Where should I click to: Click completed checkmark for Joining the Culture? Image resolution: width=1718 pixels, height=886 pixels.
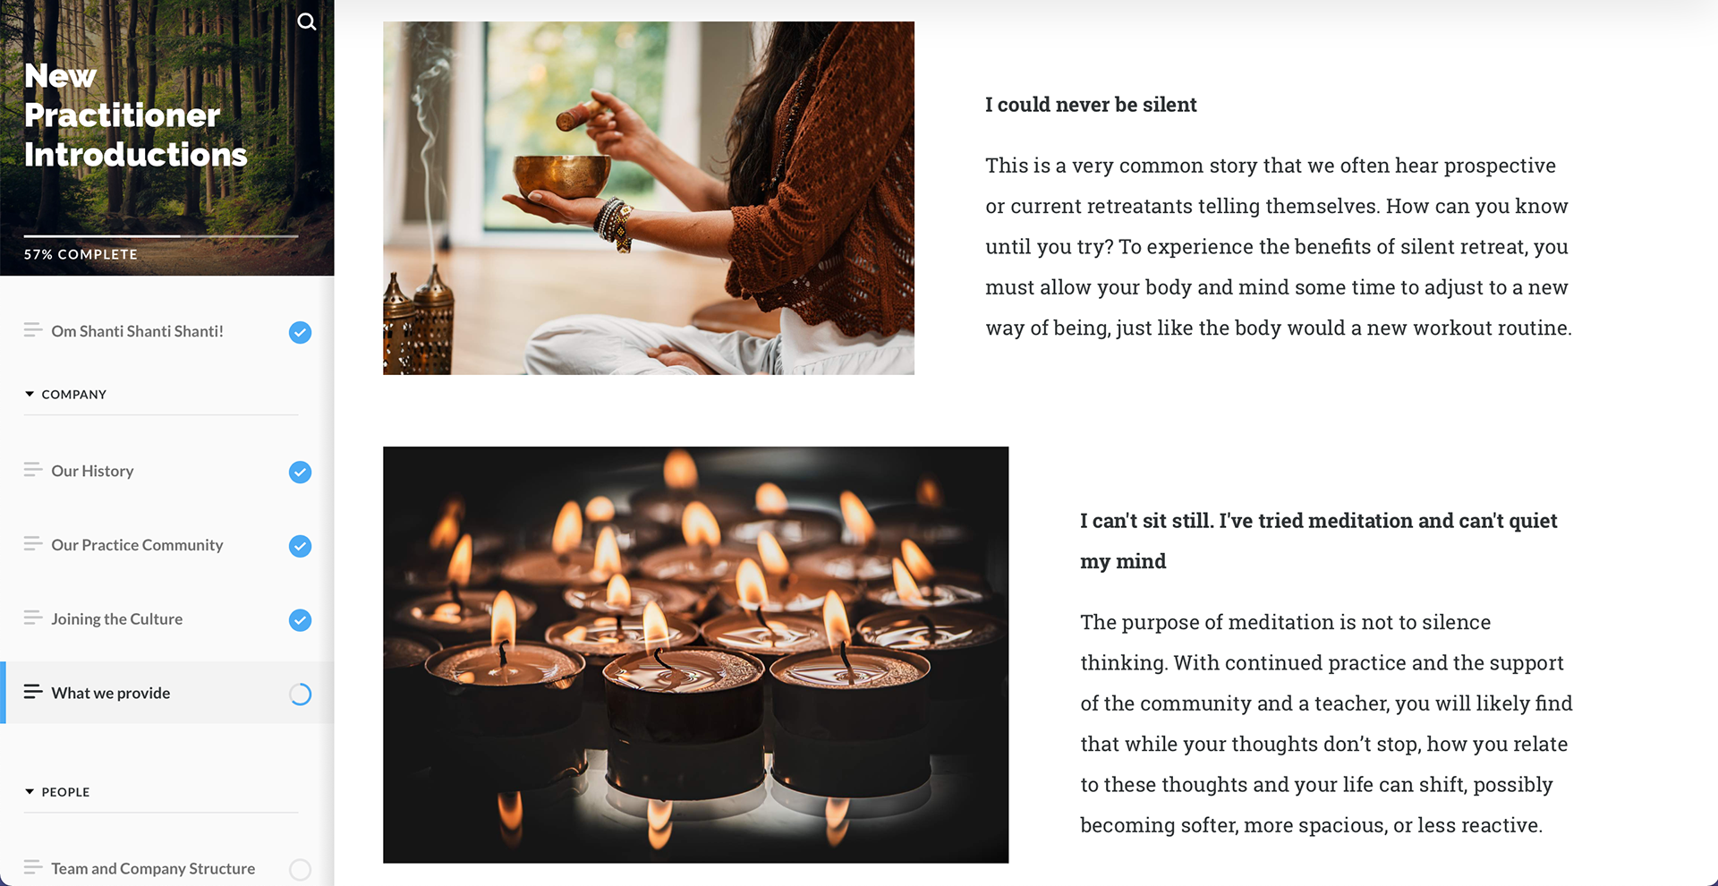coord(301,619)
